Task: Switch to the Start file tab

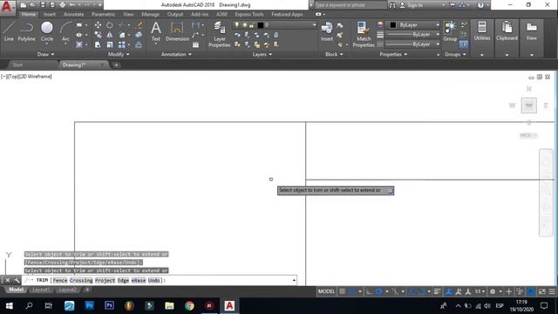Action: 17,65
